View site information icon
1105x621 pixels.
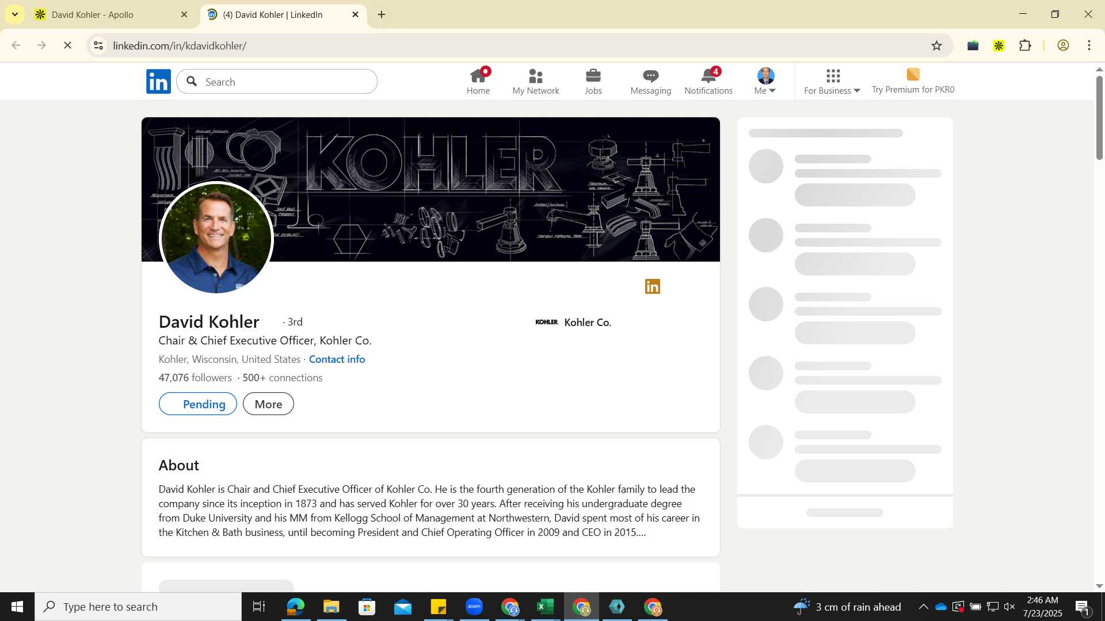tap(98, 45)
